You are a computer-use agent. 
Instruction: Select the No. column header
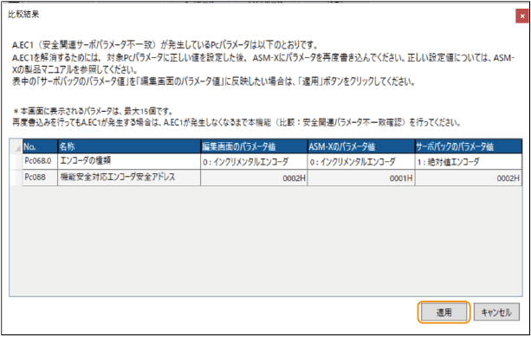point(40,146)
